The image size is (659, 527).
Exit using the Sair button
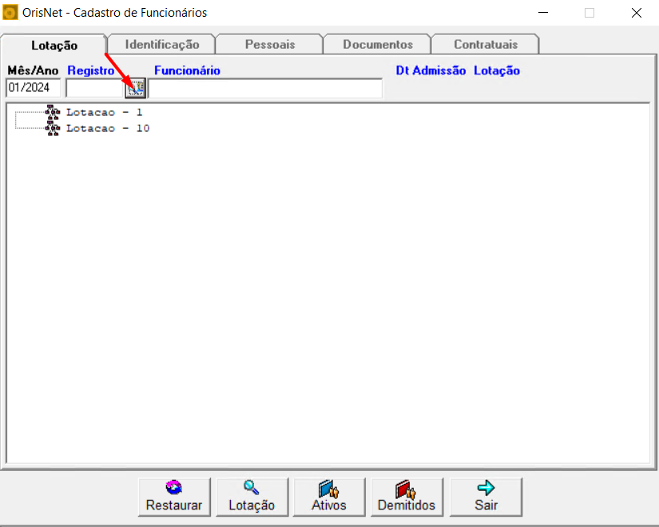[486, 497]
